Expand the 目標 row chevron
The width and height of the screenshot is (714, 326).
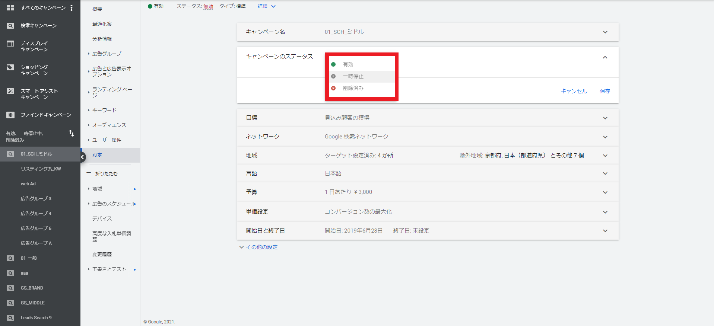pos(605,118)
